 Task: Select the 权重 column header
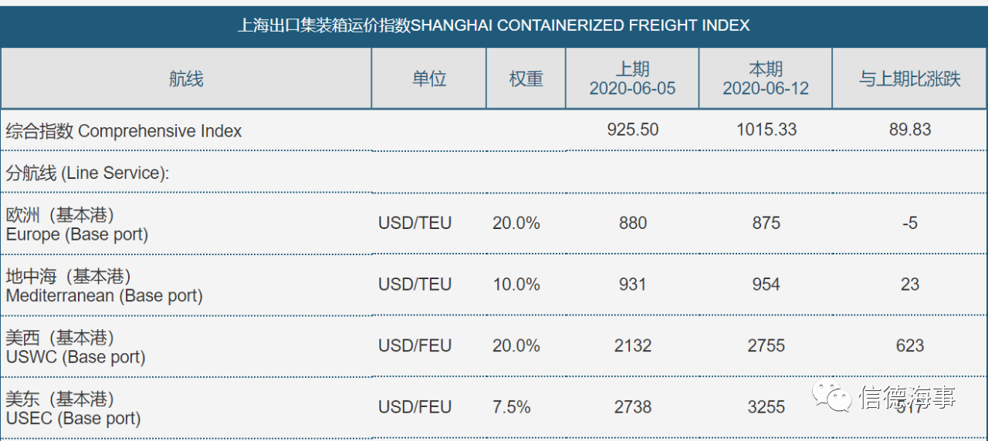coord(526,79)
